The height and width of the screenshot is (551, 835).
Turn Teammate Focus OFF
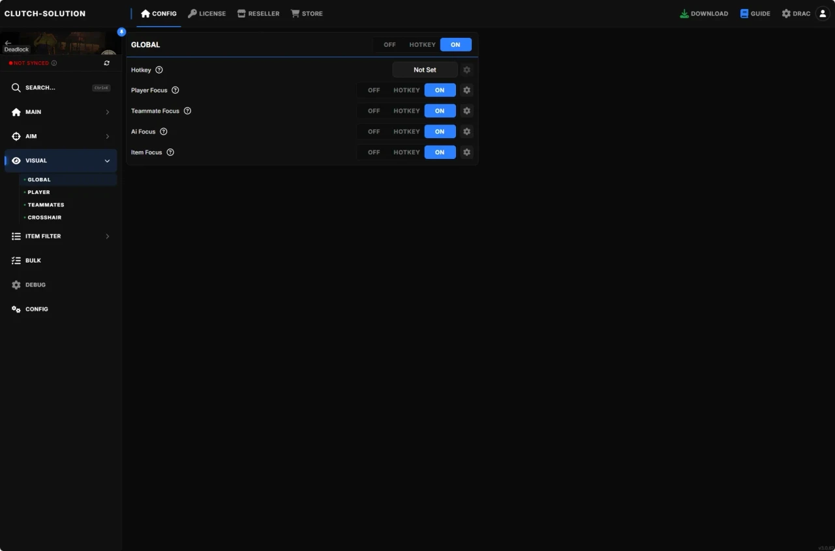[374, 111]
